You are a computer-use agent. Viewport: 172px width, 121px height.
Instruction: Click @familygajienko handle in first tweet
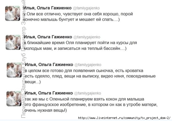pos(86,8)
